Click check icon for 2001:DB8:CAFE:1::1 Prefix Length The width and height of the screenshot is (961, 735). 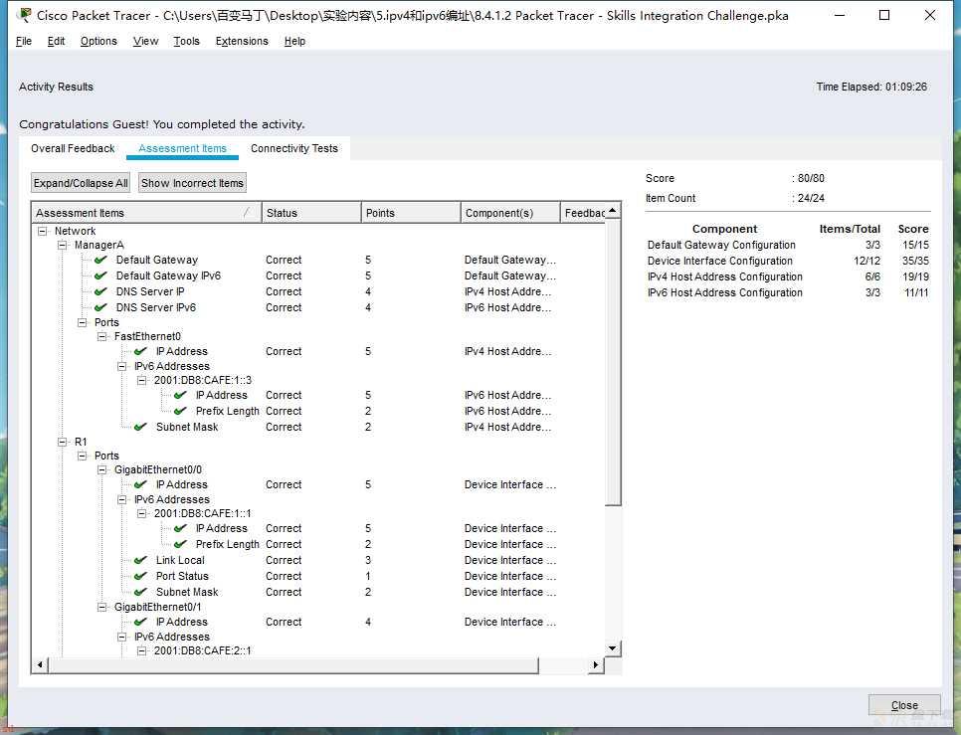coord(181,544)
